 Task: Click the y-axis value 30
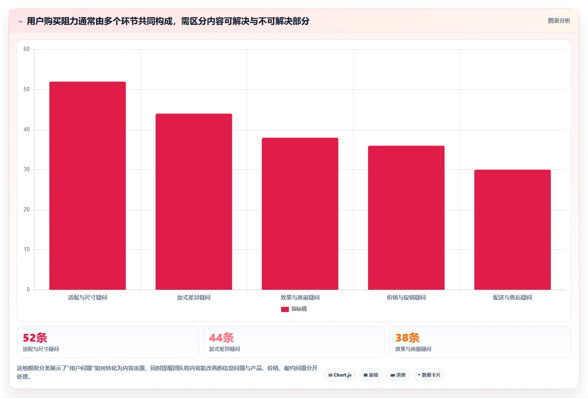tap(27, 169)
